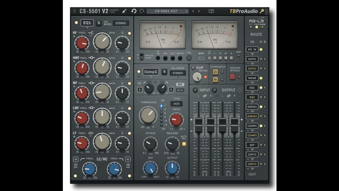Click the sidechain INT. button
The width and height of the screenshot is (339, 191).
click(180, 85)
